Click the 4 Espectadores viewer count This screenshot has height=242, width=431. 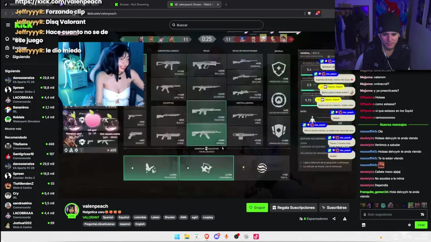(313, 219)
